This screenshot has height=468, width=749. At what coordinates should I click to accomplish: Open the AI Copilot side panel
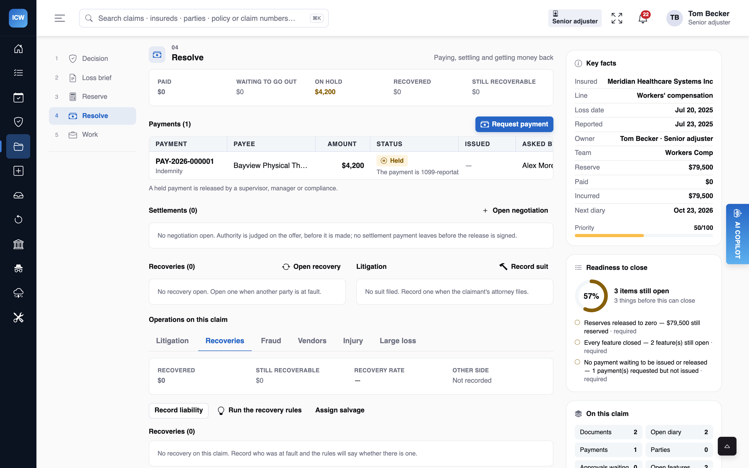point(738,234)
